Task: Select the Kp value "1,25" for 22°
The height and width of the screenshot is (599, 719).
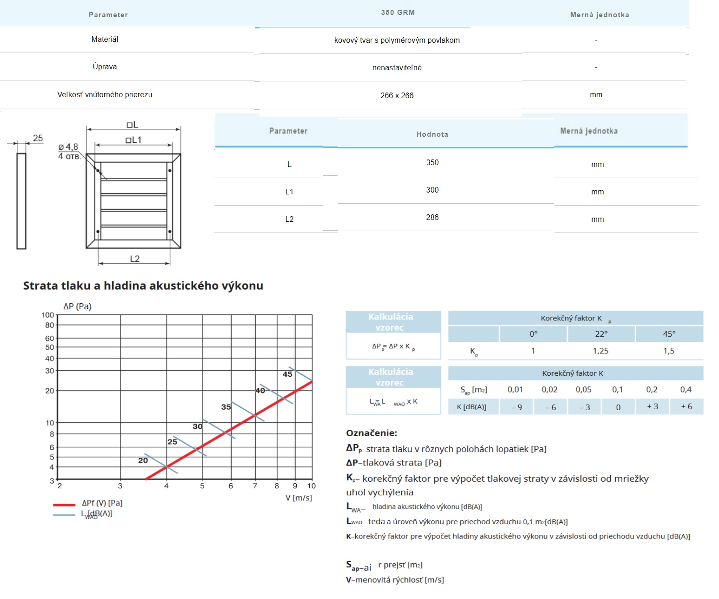Action: 600,351
